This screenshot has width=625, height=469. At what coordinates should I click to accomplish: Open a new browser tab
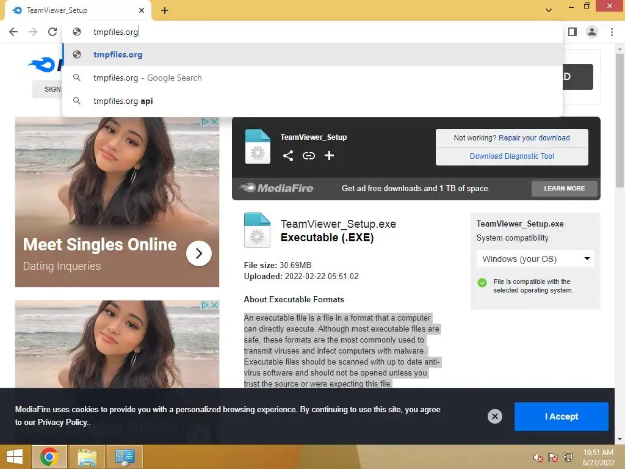[165, 10]
